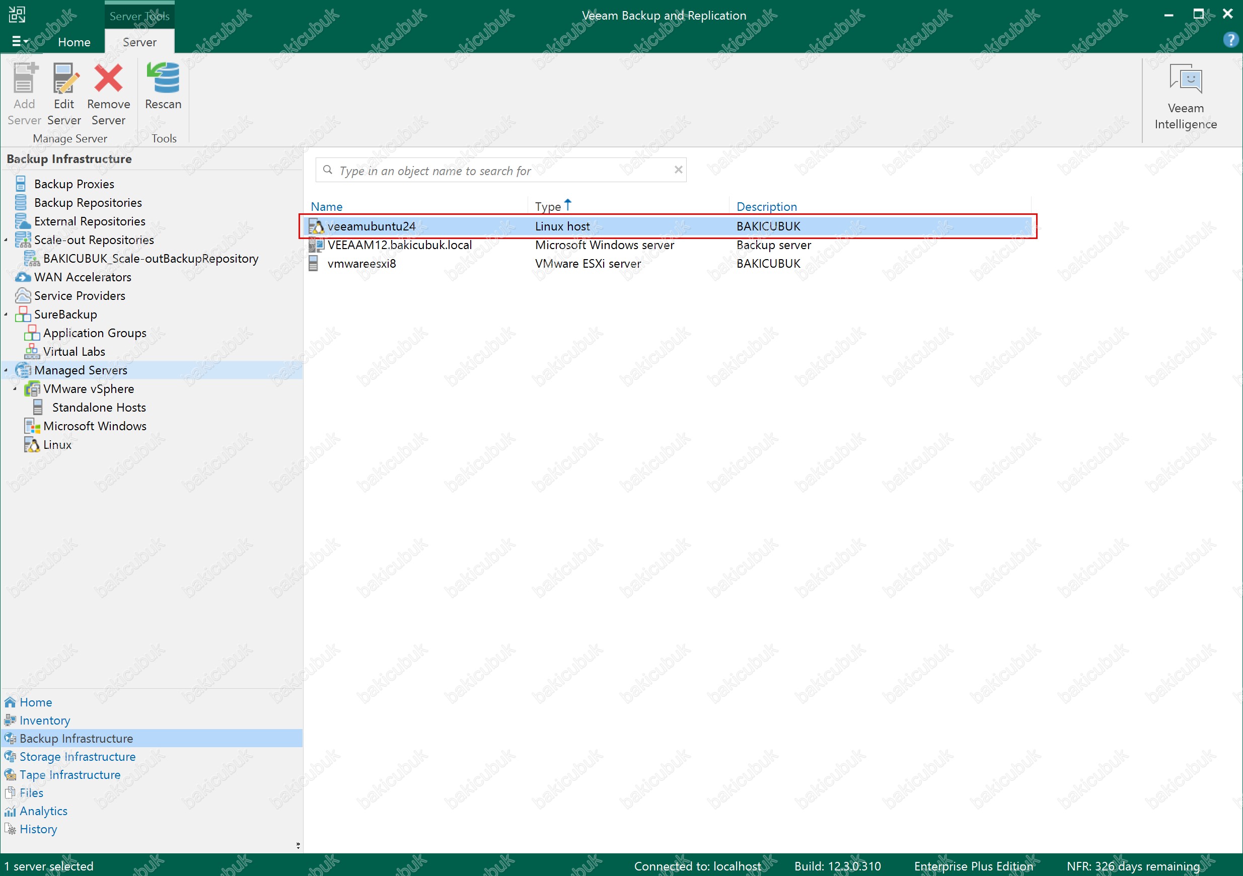Open Application Groups node
Screen dimensions: 1243x876
click(95, 333)
